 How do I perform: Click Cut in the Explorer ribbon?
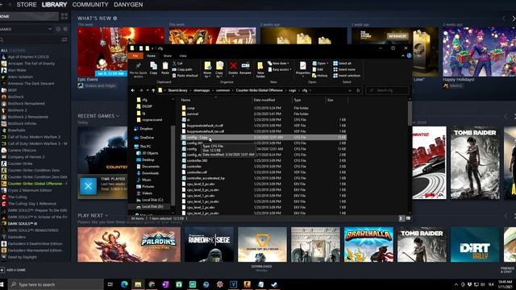tap(177, 63)
